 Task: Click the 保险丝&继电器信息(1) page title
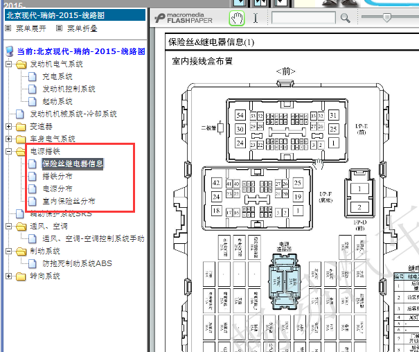point(211,42)
